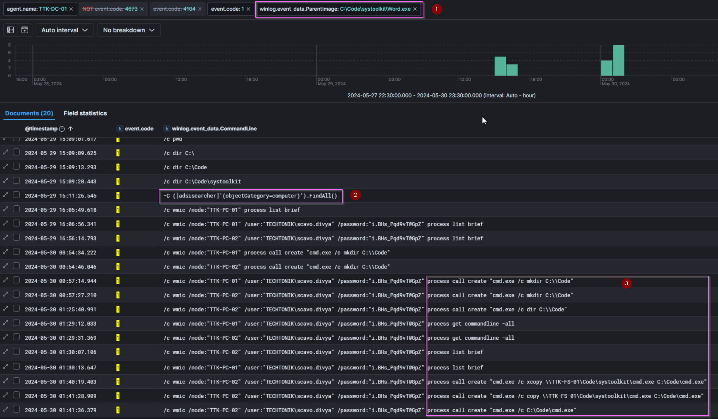The width and height of the screenshot is (718, 419).
Task: Tick the checkbox for the 00:54:34.222 row
Action: point(16,252)
